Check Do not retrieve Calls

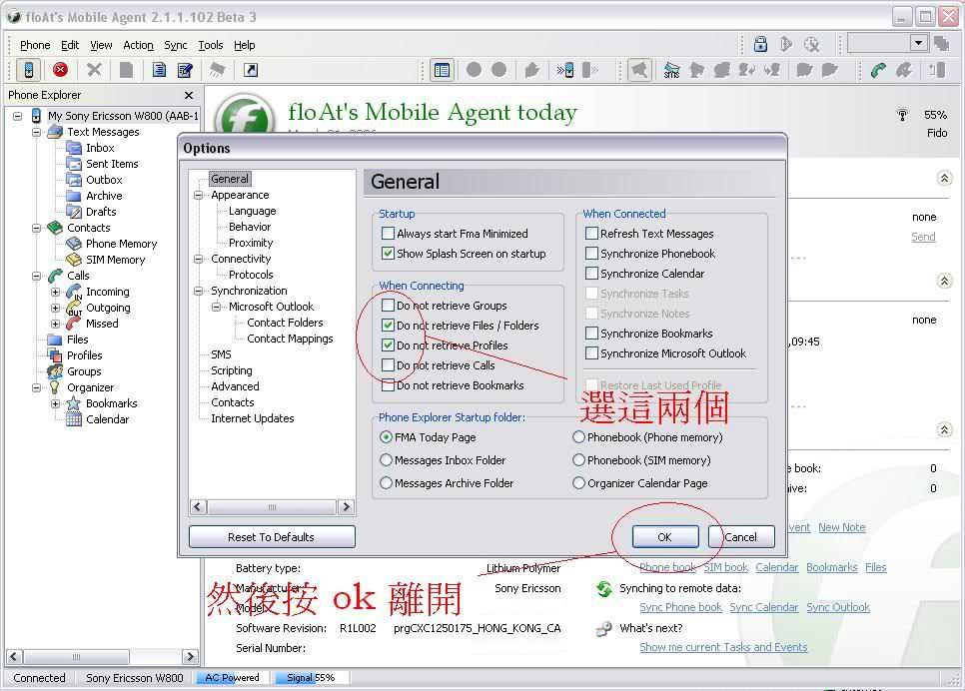(388, 364)
